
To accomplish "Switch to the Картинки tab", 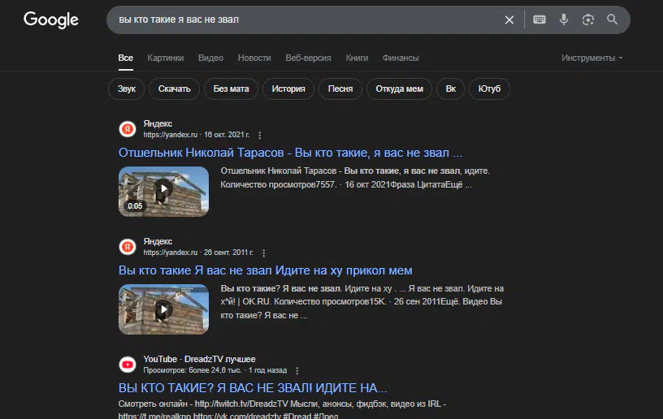I will (165, 58).
